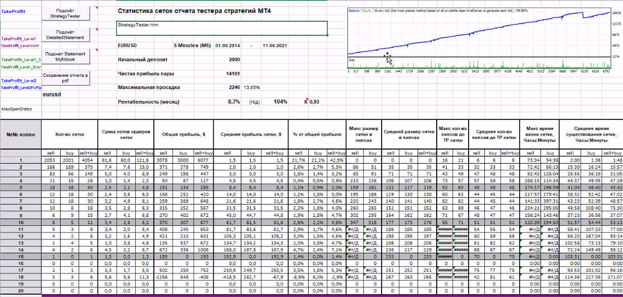Select the drawdown percent 13,85%
Viewport: 623px width, 297px height.
(x=251, y=87)
